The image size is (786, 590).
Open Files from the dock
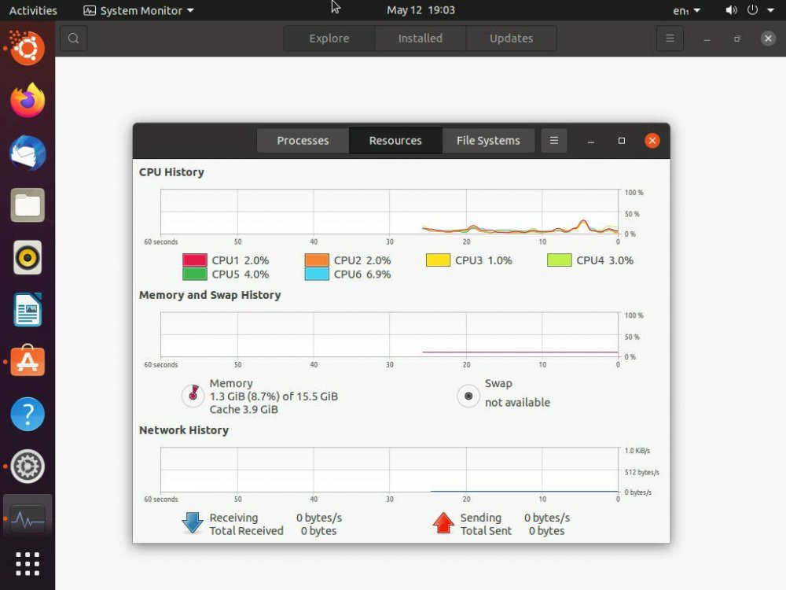click(28, 205)
